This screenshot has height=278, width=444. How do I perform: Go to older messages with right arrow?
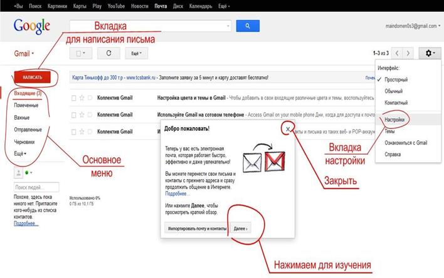(x=408, y=53)
